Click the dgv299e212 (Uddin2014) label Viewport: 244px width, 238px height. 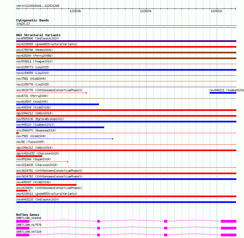pyautogui.click(x=35, y=148)
